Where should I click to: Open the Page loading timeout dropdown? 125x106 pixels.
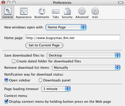pyautogui.click(x=56, y=89)
